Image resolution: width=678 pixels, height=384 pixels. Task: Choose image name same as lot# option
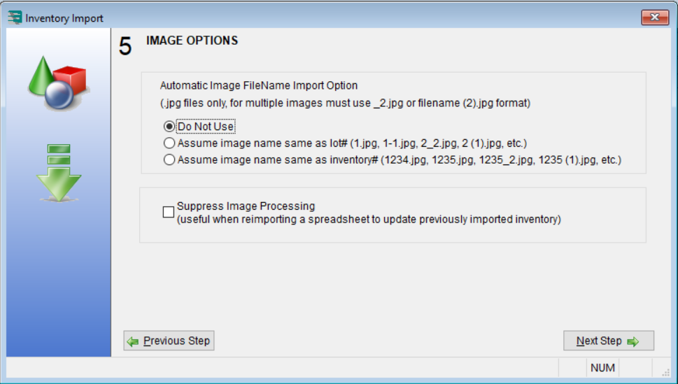click(169, 143)
